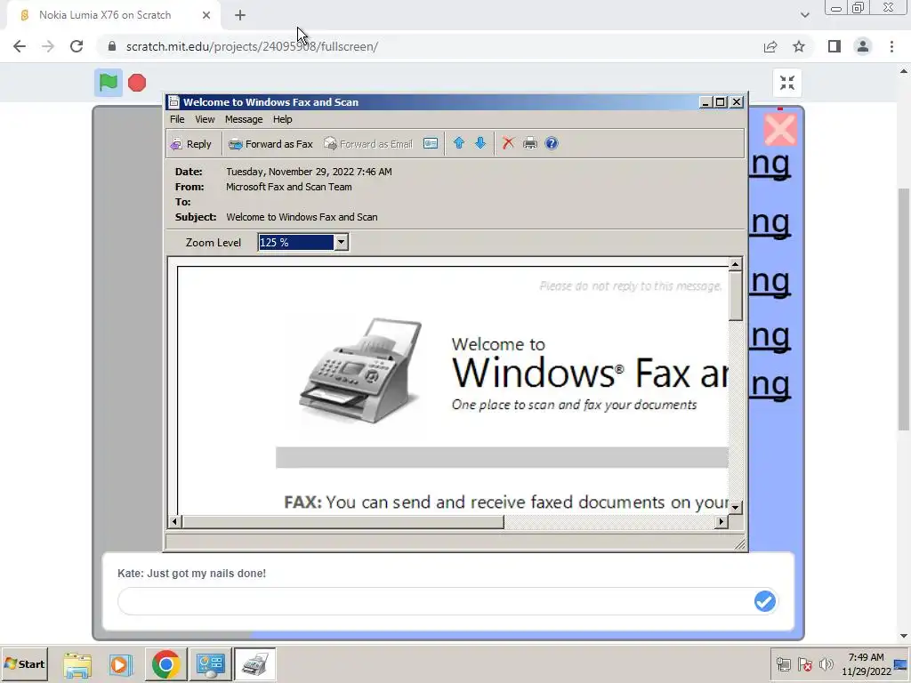Close the Nokia Lumia X76 tab
911x683 pixels.
[206, 15]
